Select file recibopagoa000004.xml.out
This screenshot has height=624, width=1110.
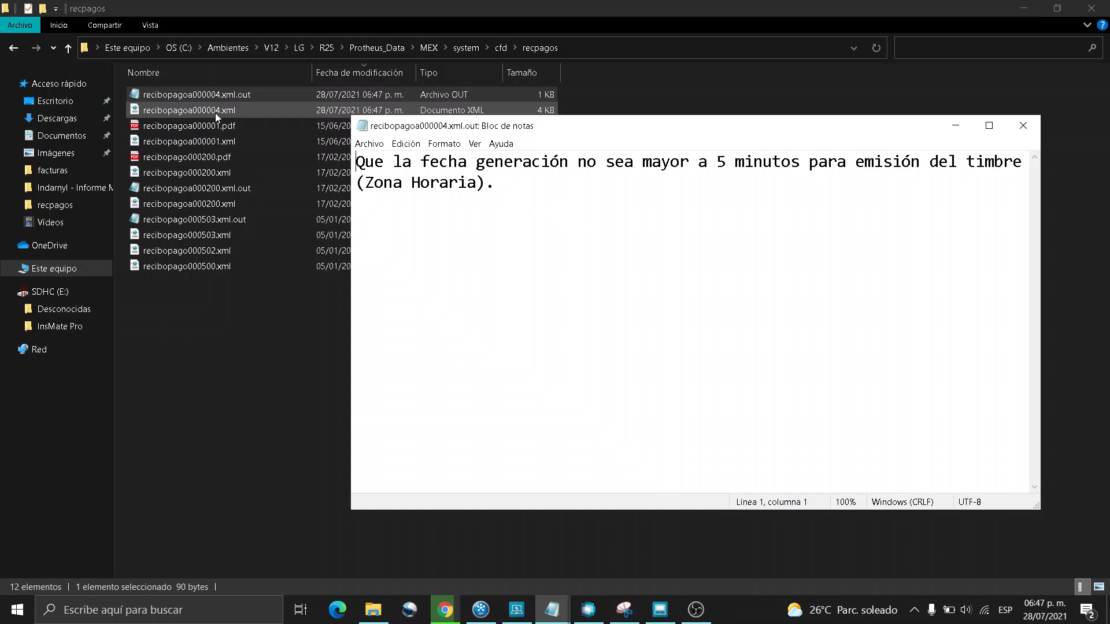click(x=197, y=95)
